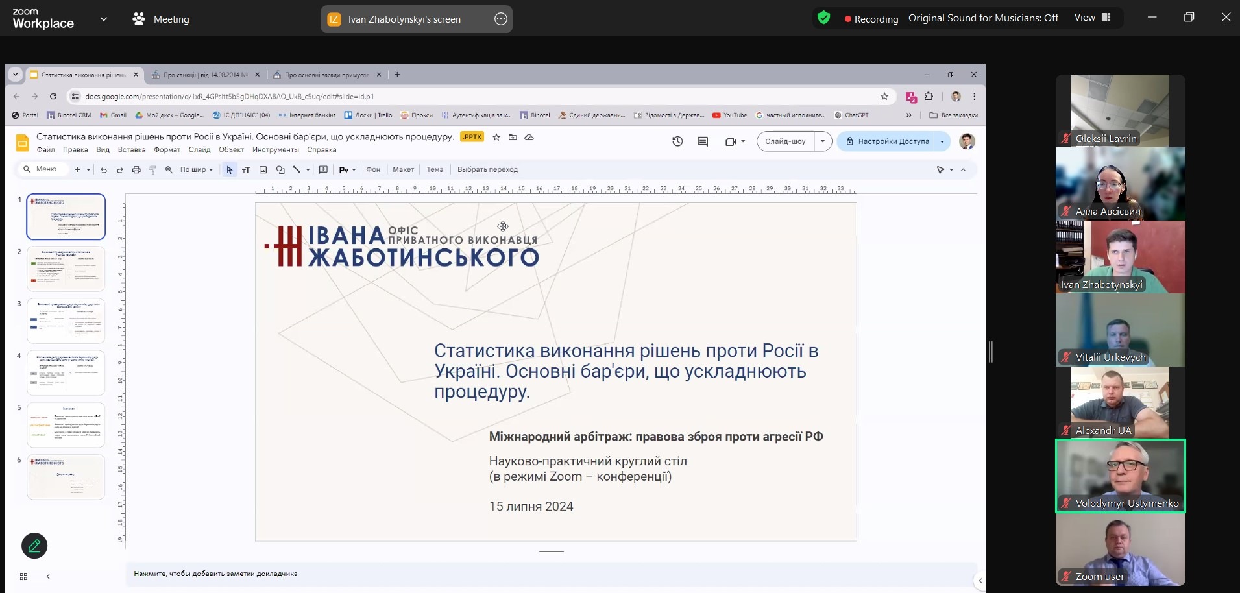This screenshot has width=1240, height=593.
Task: Click the paint format roller icon
Action: (152, 170)
